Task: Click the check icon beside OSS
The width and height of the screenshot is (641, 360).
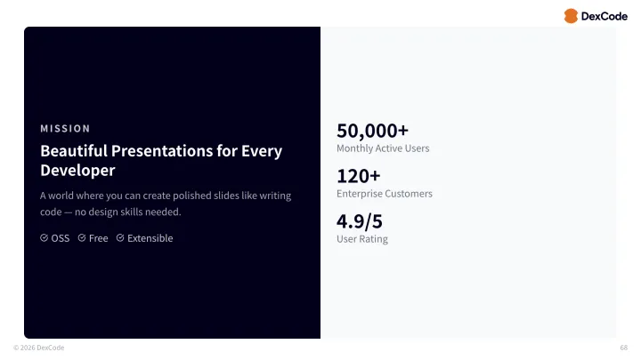Action: (45, 238)
